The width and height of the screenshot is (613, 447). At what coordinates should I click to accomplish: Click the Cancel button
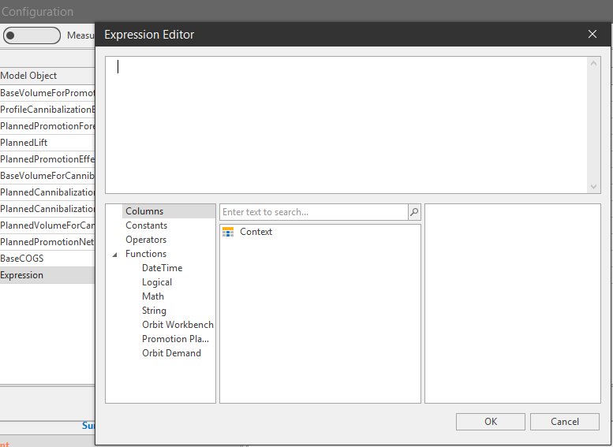coord(565,422)
